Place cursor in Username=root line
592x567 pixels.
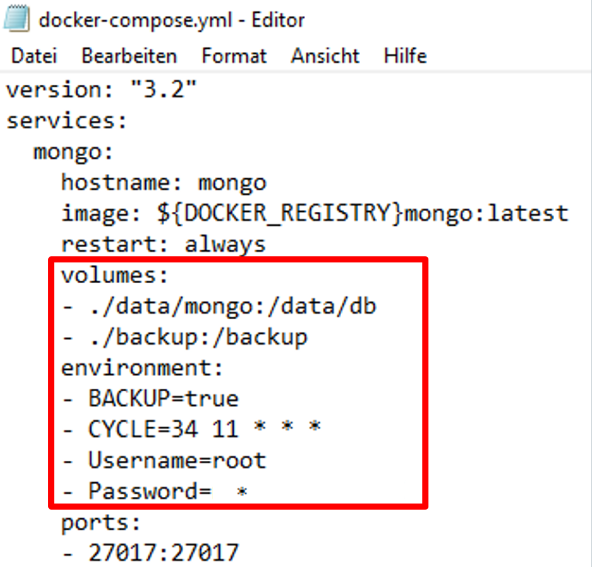(x=165, y=460)
